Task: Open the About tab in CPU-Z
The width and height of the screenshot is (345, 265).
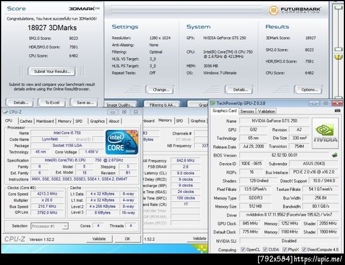Action: [x=114, y=121]
